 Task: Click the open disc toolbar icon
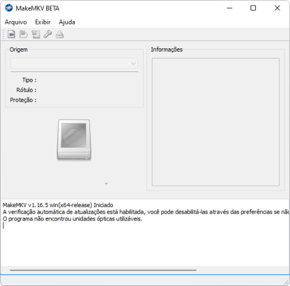point(23,34)
